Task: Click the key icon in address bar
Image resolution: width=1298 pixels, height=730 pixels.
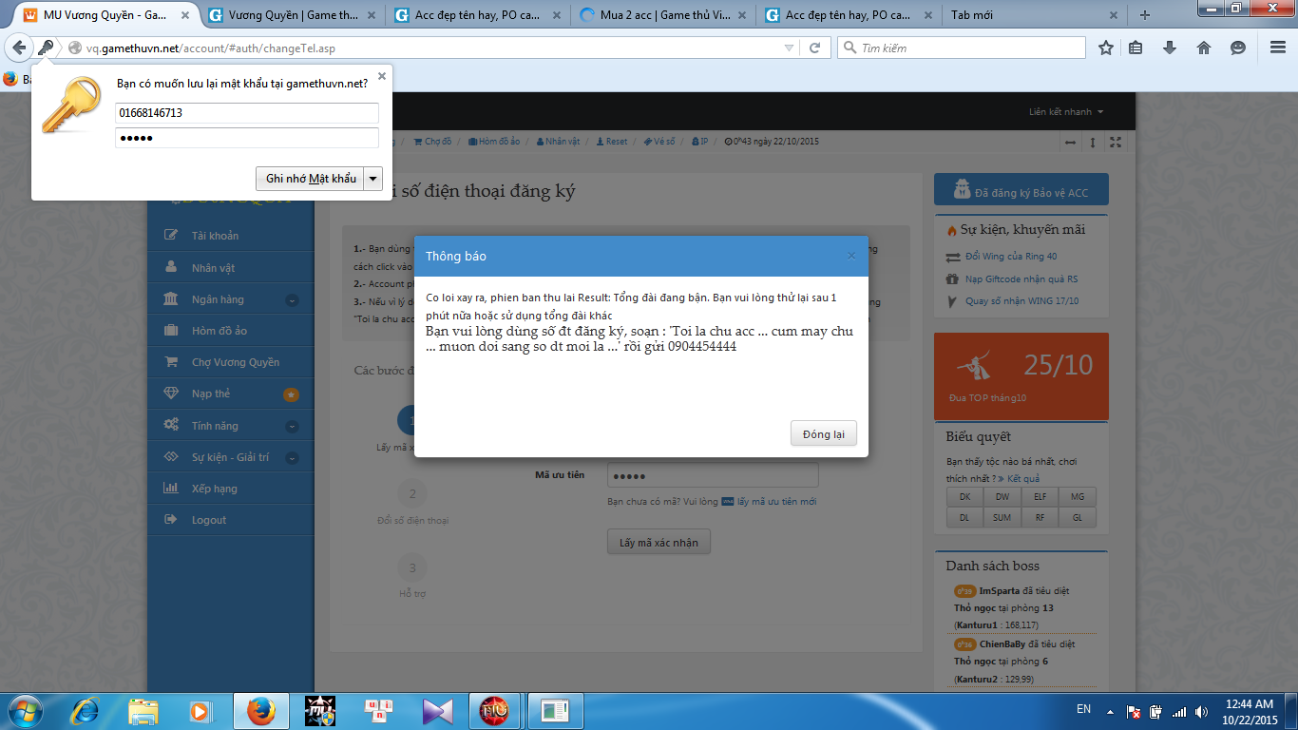Action: click(46, 48)
